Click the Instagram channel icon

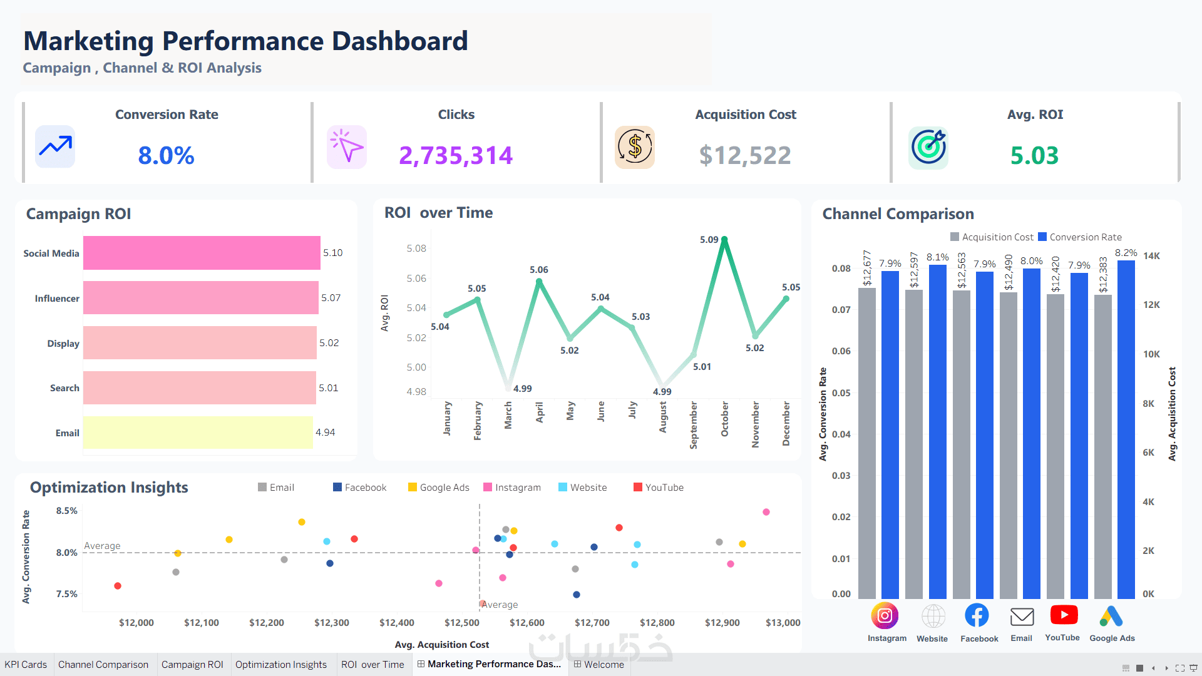885,616
